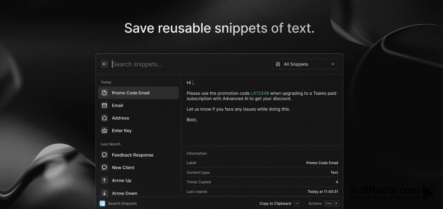Click the keyboard icon beside Enter Key
Image resolution: width=443 pixels, height=209 pixels.
[105, 130]
